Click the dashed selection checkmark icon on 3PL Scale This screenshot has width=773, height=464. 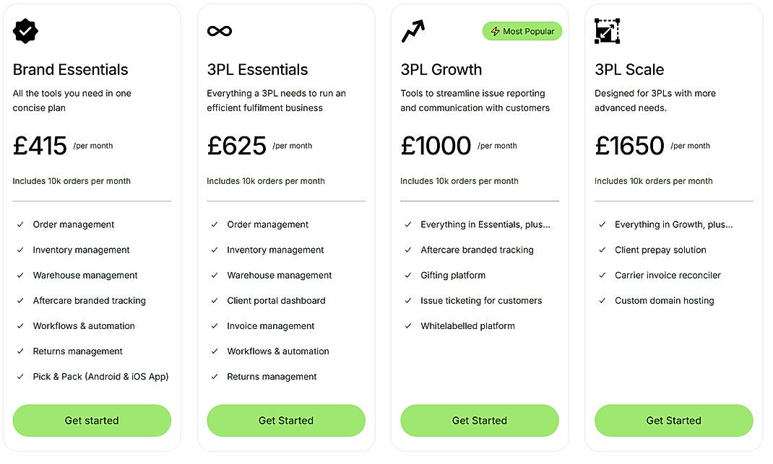pos(606,30)
